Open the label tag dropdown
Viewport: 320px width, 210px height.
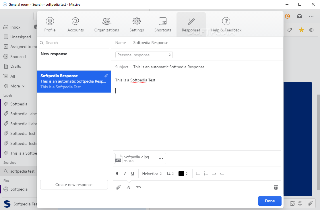pos(291,30)
